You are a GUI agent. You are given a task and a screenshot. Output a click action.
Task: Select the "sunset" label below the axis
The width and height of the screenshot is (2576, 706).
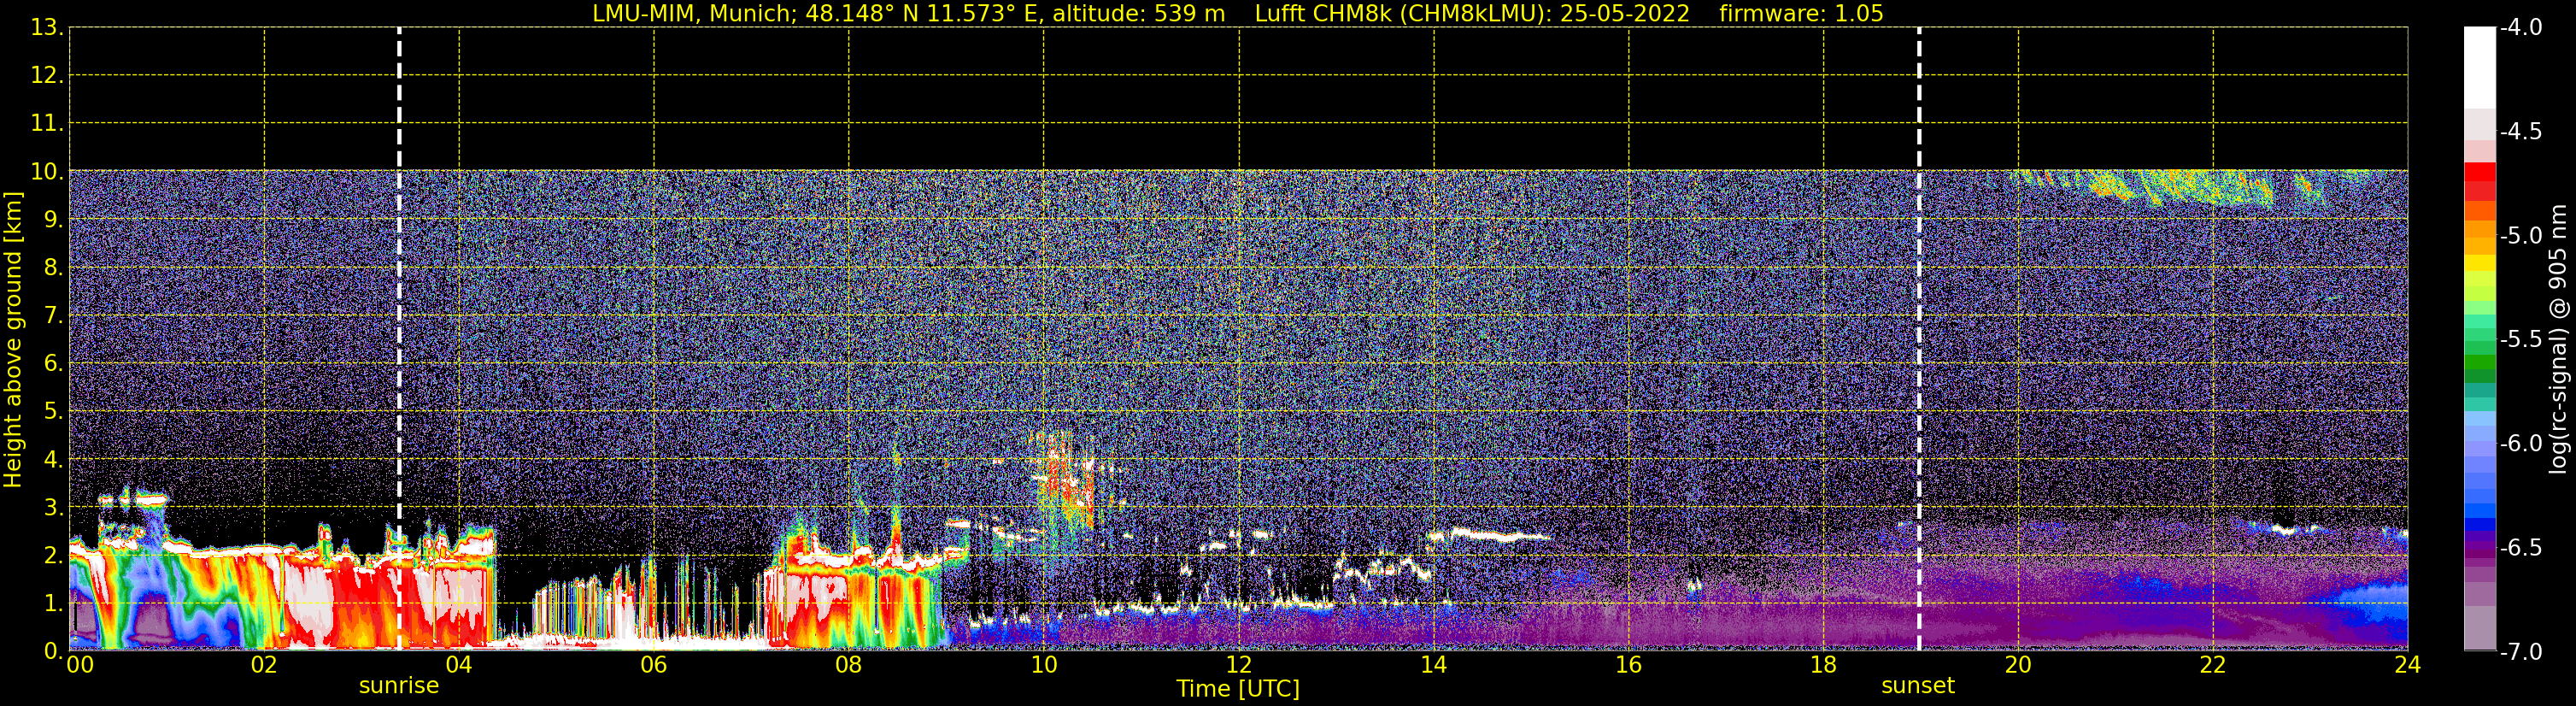click(1918, 686)
